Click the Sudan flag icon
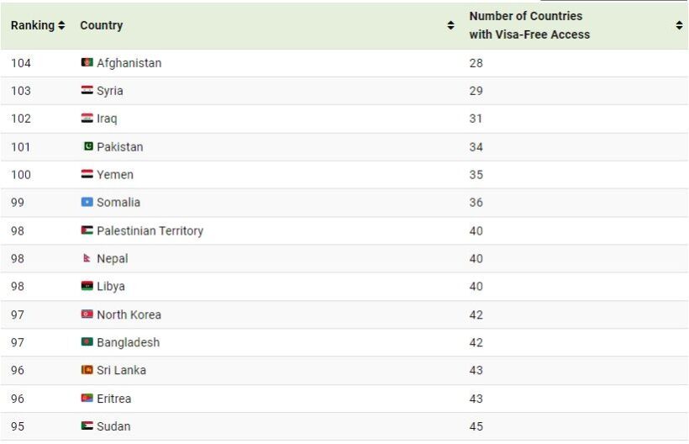The width and height of the screenshot is (689, 444). (87, 426)
